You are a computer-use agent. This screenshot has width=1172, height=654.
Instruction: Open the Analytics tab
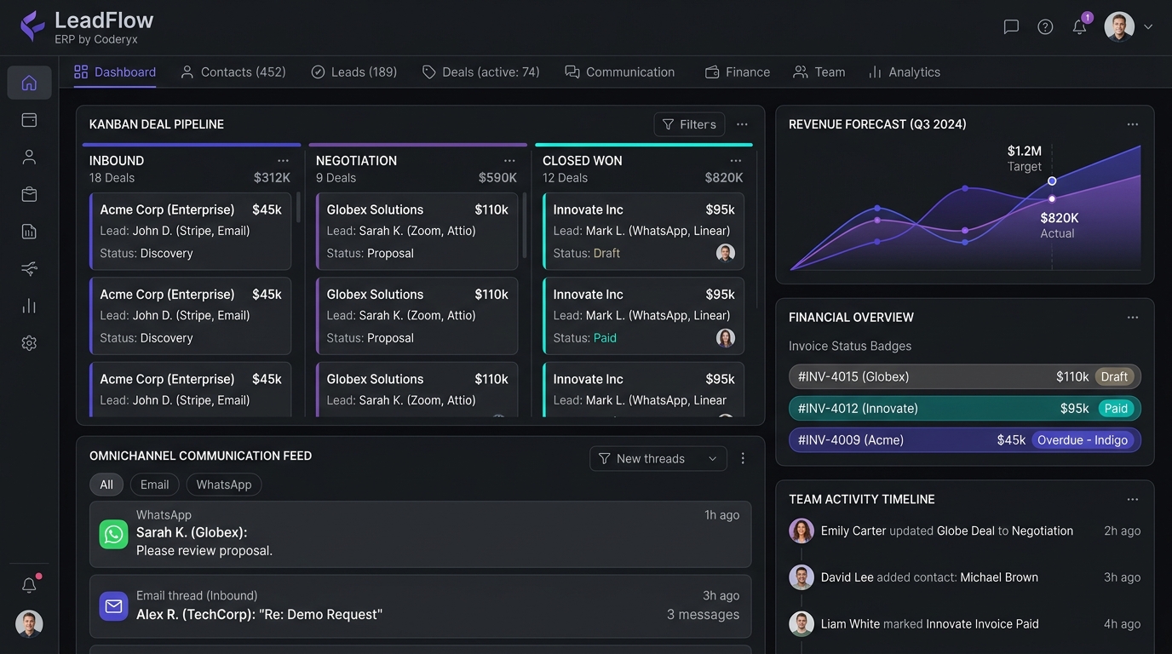tap(905, 72)
